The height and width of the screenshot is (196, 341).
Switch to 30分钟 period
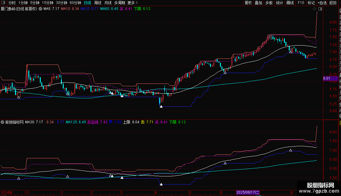pyautogui.click(x=62, y=3)
